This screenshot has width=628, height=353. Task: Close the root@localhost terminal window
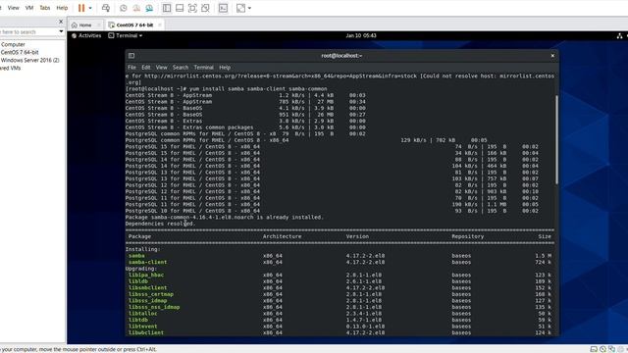(552, 56)
